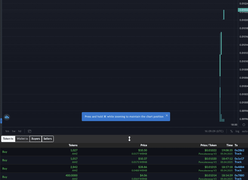Viewport: 248px width, 180px height.
Task: Switch to the Sellers tab
Action: (48, 139)
